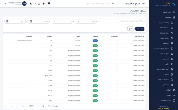Go to next page (> icon)
This screenshot has height=110, width=178.
[x=11, y=106]
